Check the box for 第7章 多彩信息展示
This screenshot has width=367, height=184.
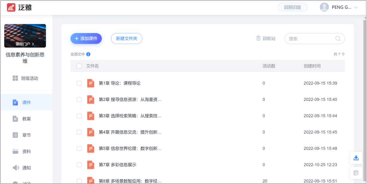79,165
